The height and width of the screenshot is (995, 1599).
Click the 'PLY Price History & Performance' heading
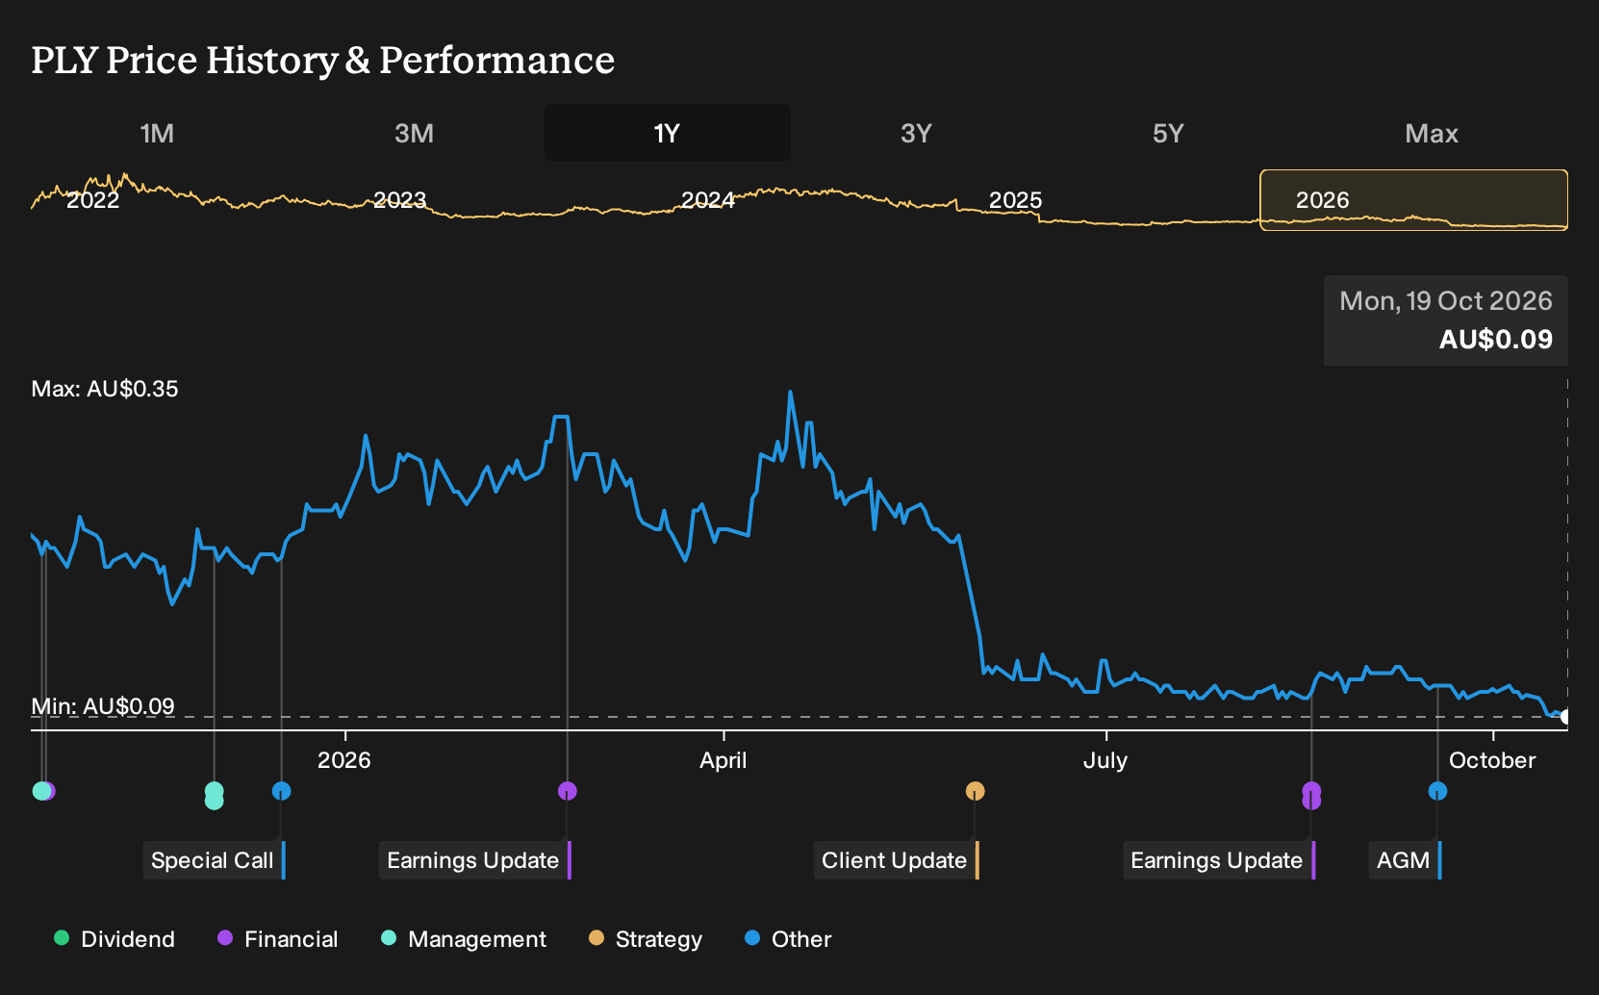(323, 60)
